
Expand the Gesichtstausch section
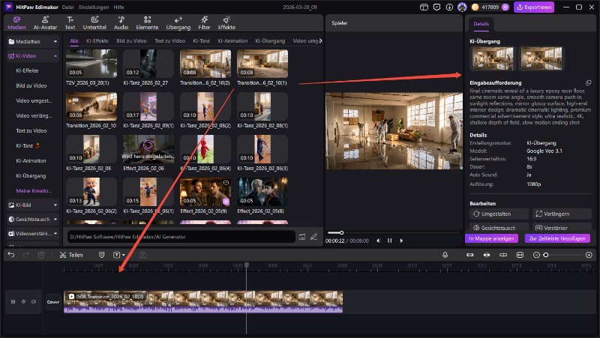click(55, 219)
